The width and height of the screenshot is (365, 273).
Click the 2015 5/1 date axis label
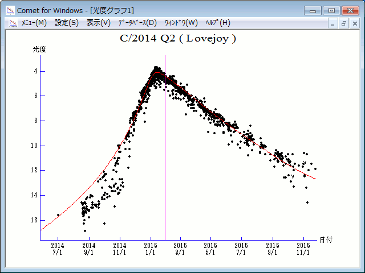210,249
